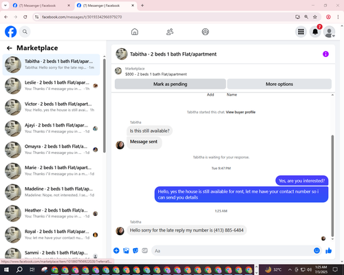This screenshot has height=275, width=344.
Task: Go back from Marketplace with arrow
Action: (9, 48)
